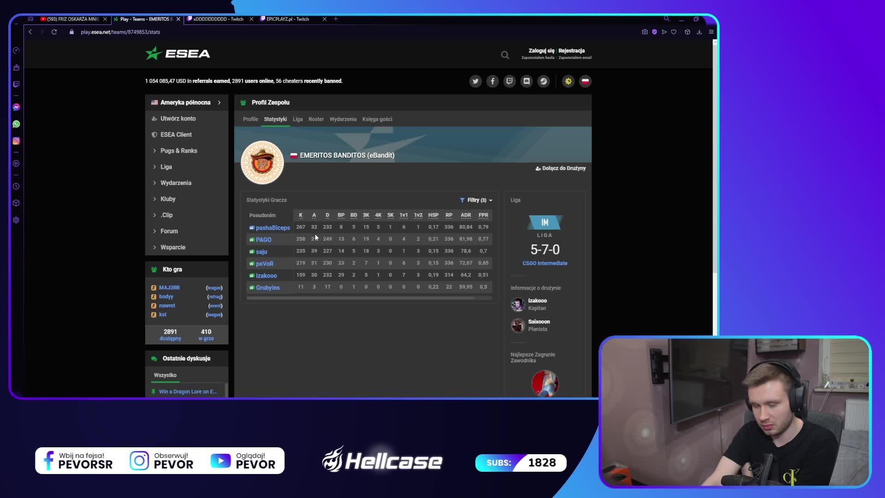Click the EMERITOS BANDITOS team avatar
Viewport: 885px width, 498px height.
point(262,162)
